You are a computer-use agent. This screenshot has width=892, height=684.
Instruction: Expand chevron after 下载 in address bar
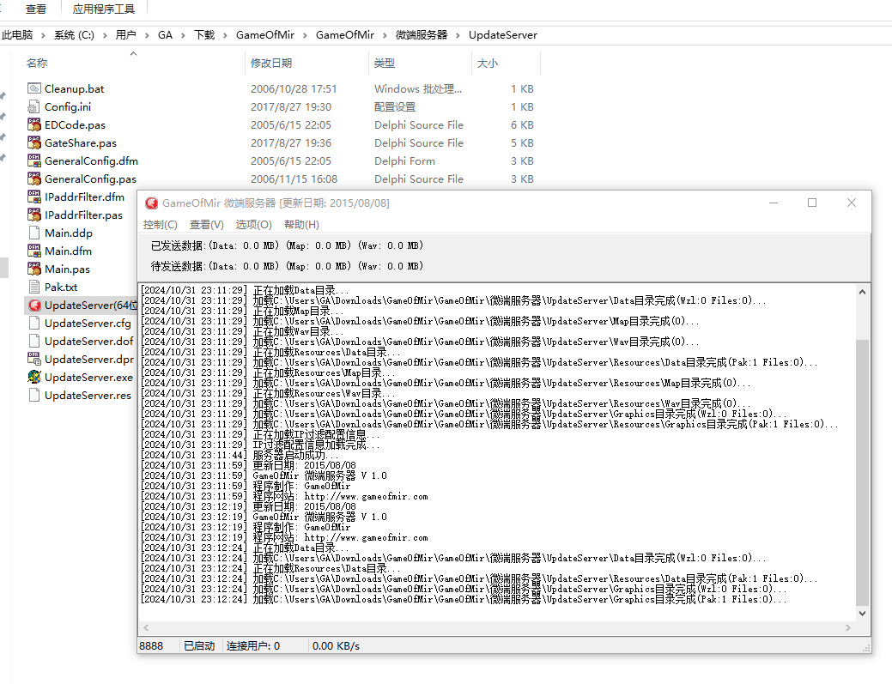coord(225,35)
